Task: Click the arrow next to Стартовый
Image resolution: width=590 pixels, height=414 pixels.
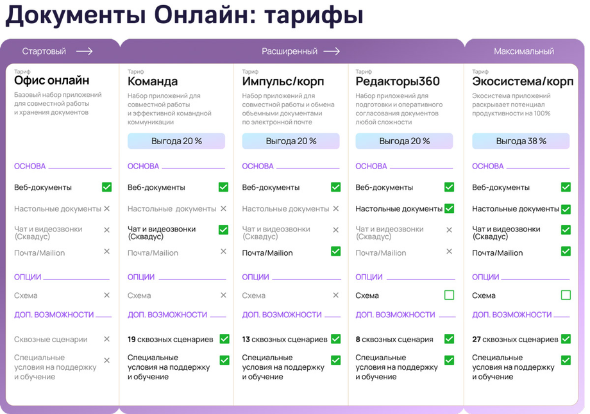Action: tap(84, 51)
